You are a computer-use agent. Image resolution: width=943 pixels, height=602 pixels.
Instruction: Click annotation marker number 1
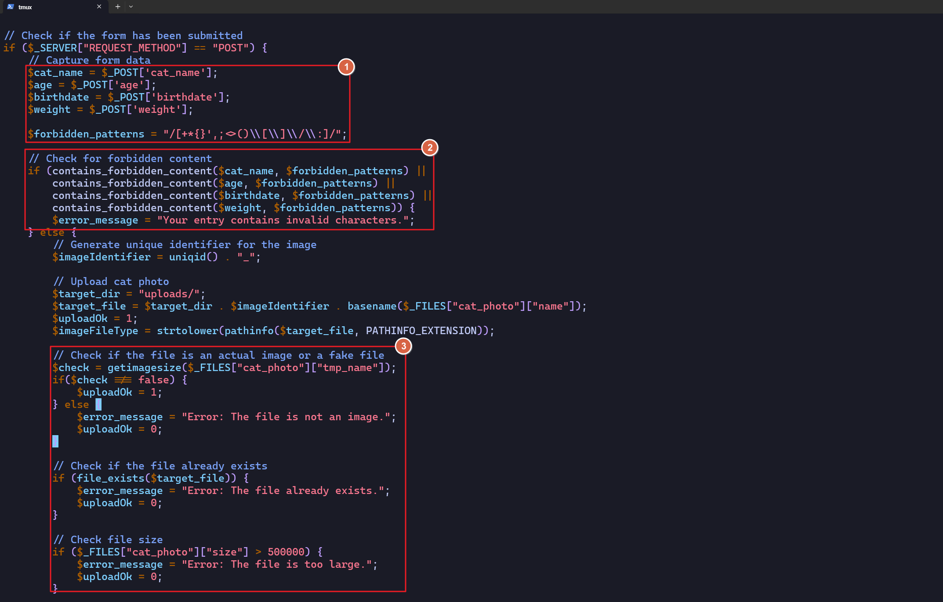click(x=346, y=67)
